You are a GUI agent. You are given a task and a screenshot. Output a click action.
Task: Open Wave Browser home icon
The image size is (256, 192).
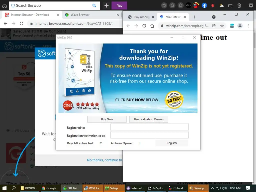[x=4, y=5]
